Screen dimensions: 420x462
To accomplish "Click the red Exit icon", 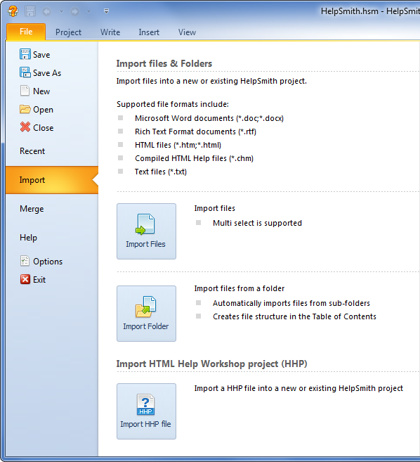I will point(25,279).
